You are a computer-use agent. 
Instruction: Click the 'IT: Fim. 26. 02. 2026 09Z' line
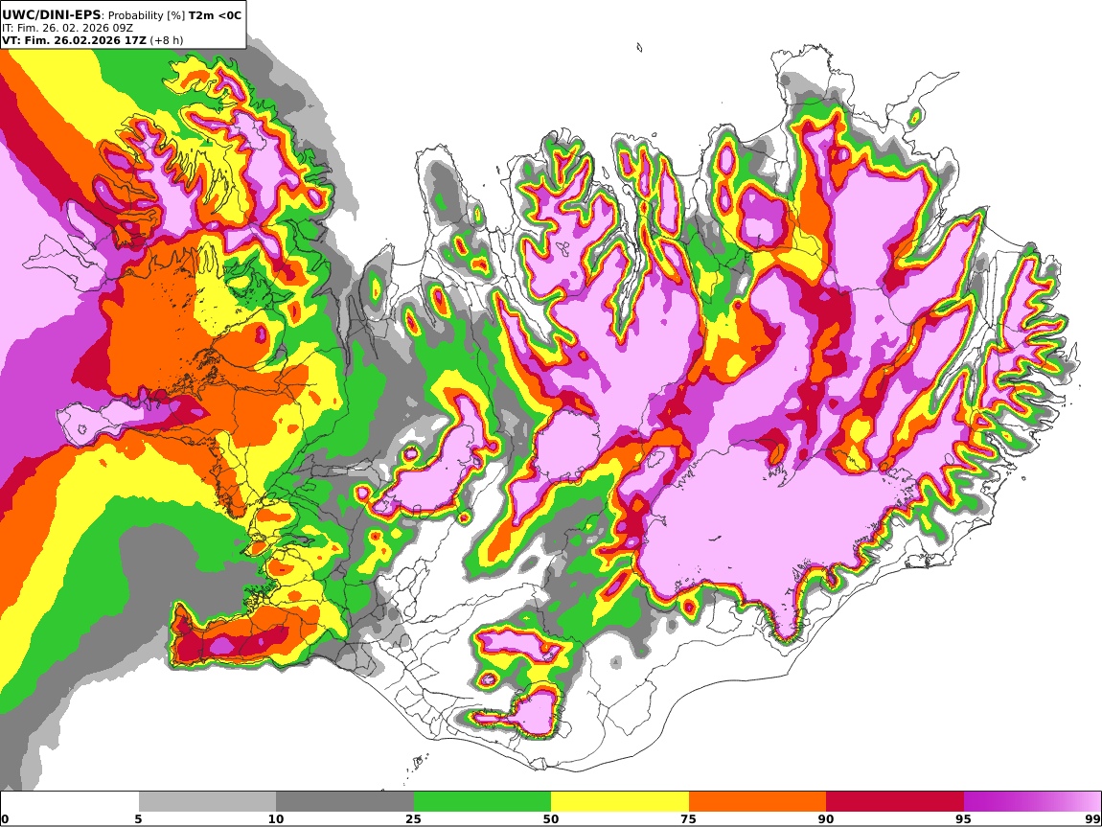click(x=67, y=28)
